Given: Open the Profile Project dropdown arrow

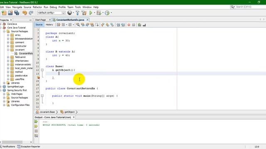Looking at the screenshot, I should pyautogui.click(x=111, y=13).
